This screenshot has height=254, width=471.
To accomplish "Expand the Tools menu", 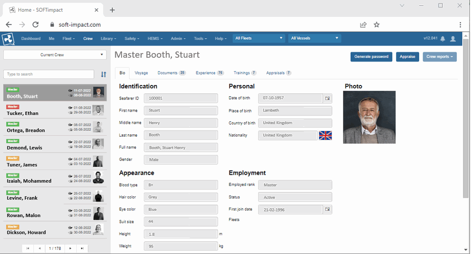I will pyautogui.click(x=200, y=38).
